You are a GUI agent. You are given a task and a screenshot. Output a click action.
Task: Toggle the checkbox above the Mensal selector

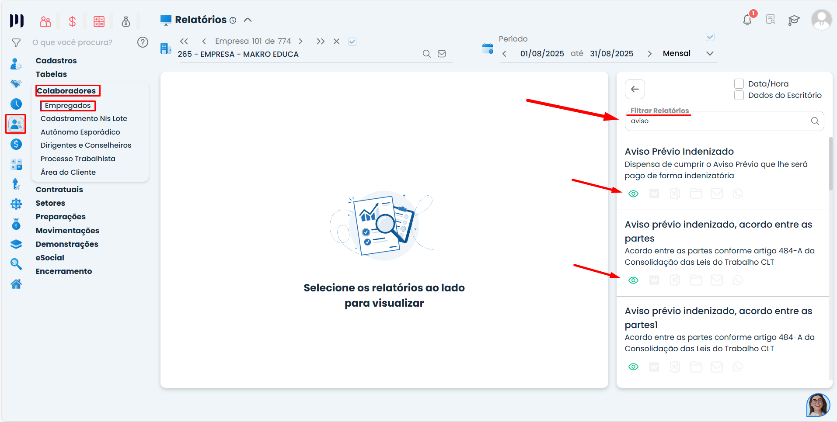[x=710, y=37]
